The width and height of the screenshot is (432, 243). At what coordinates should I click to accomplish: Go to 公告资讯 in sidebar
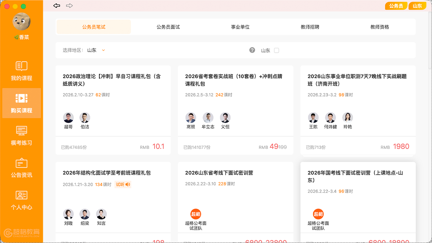click(x=22, y=168)
